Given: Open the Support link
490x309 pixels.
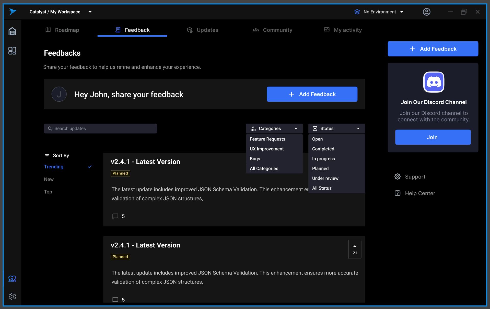Looking at the screenshot, I should [410, 176].
